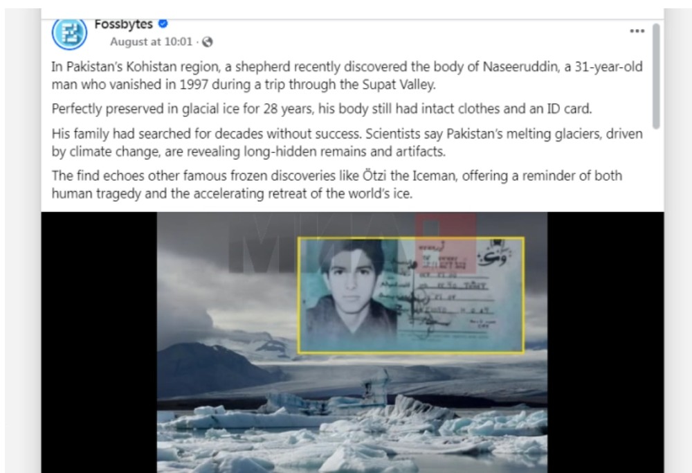
Task: Click the paragraph mentioning Ötzi the Iceman
Action: coord(337,185)
